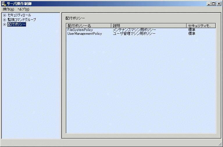Open the 操作(A) menu
Viewport: 223px width, 147px height.
click(8, 9)
